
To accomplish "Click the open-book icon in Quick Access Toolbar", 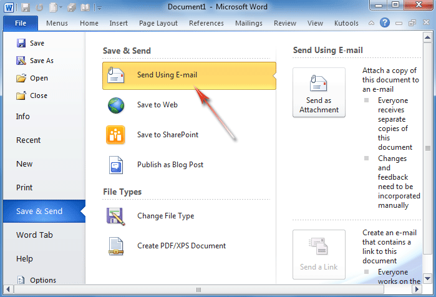I will (85, 7).
